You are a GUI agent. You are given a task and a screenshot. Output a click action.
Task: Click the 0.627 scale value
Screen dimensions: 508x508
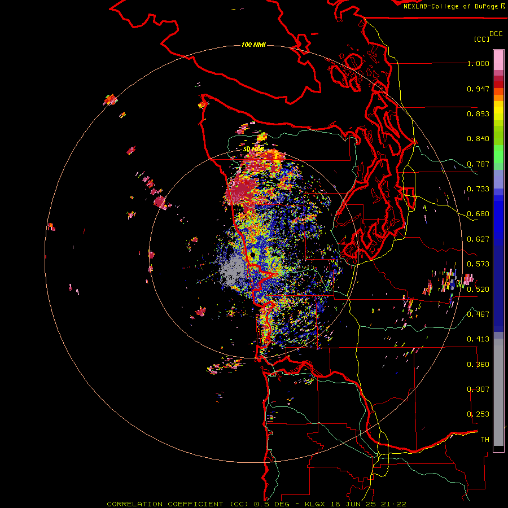478,239
